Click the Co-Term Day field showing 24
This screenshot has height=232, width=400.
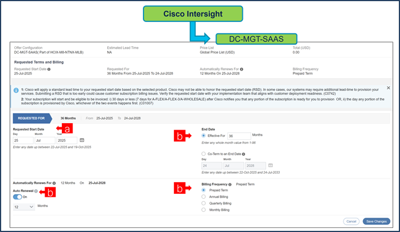coord(212,166)
